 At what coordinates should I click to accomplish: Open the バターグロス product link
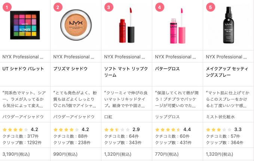(x=167, y=69)
